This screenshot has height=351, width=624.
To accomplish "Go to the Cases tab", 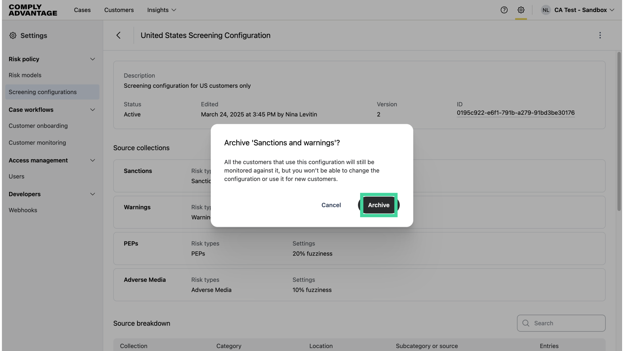I will (82, 10).
